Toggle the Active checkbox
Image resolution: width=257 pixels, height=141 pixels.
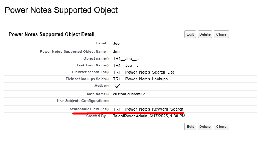coord(117,86)
